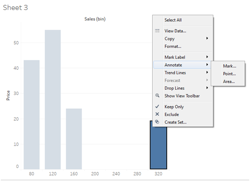The width and height of the screenshot is (250, 181).
Task: Expand the Trend Lines submenu arrow
Action: (207, 72)
